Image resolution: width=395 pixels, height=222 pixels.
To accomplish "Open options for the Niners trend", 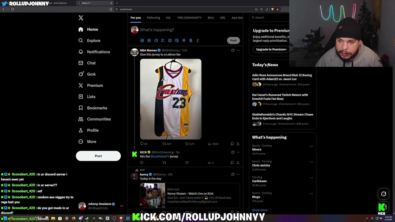I will coord(311,146).
